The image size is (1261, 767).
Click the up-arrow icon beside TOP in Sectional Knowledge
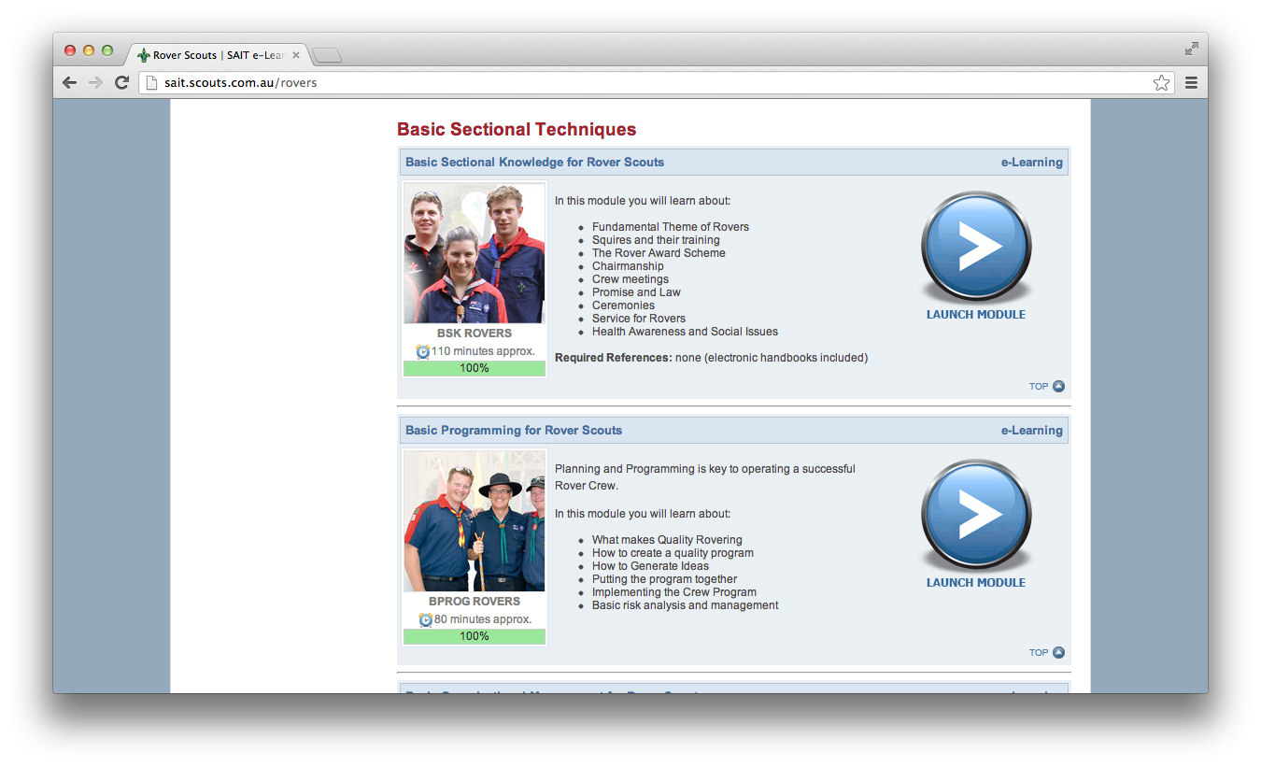pyautogui.click(x=1058, y=387)
